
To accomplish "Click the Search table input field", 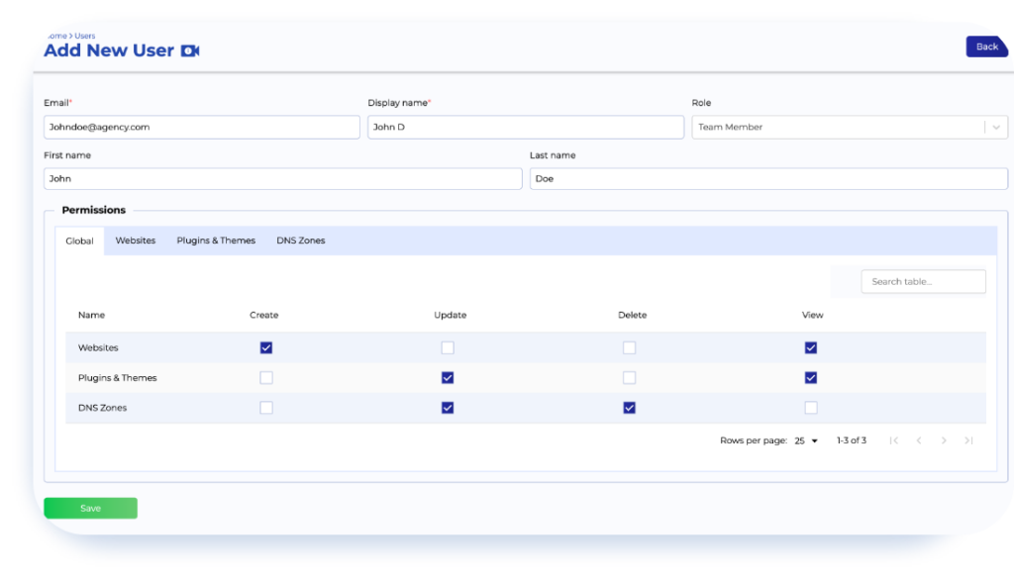I will [x=923, y=281].
